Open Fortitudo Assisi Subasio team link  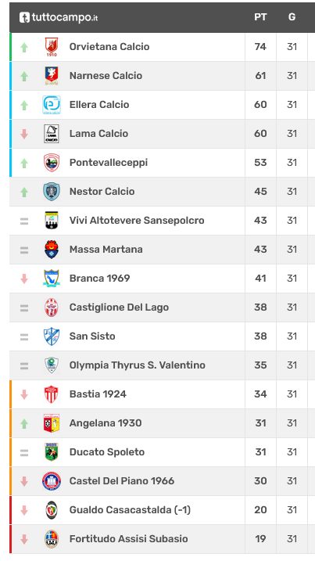[128, 539]
